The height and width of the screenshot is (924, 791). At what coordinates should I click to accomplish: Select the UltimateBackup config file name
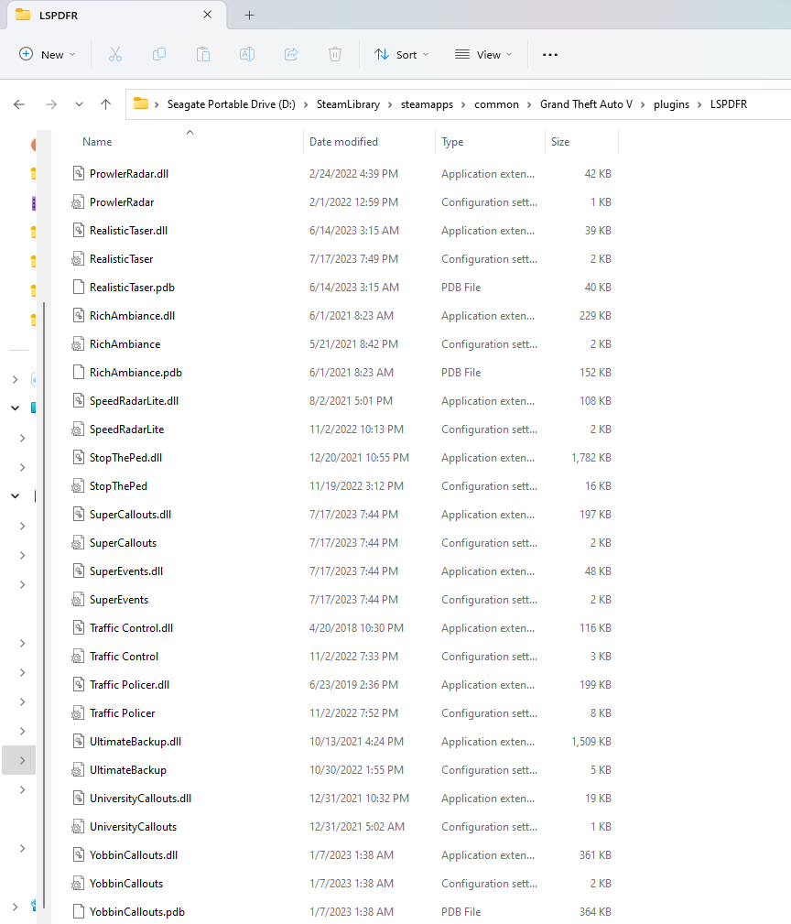tap(128, 769)
